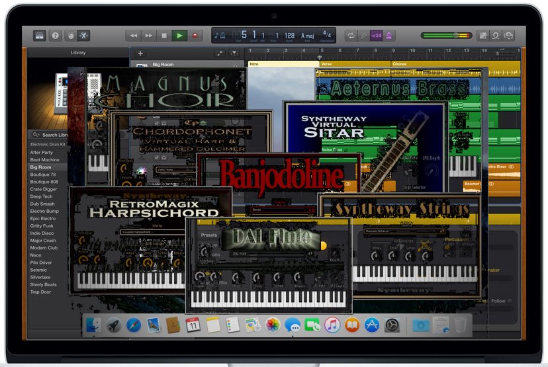This screenshot has width=548, height=367.
Task: Select Neon in Library list
Action: click(36, 255)
